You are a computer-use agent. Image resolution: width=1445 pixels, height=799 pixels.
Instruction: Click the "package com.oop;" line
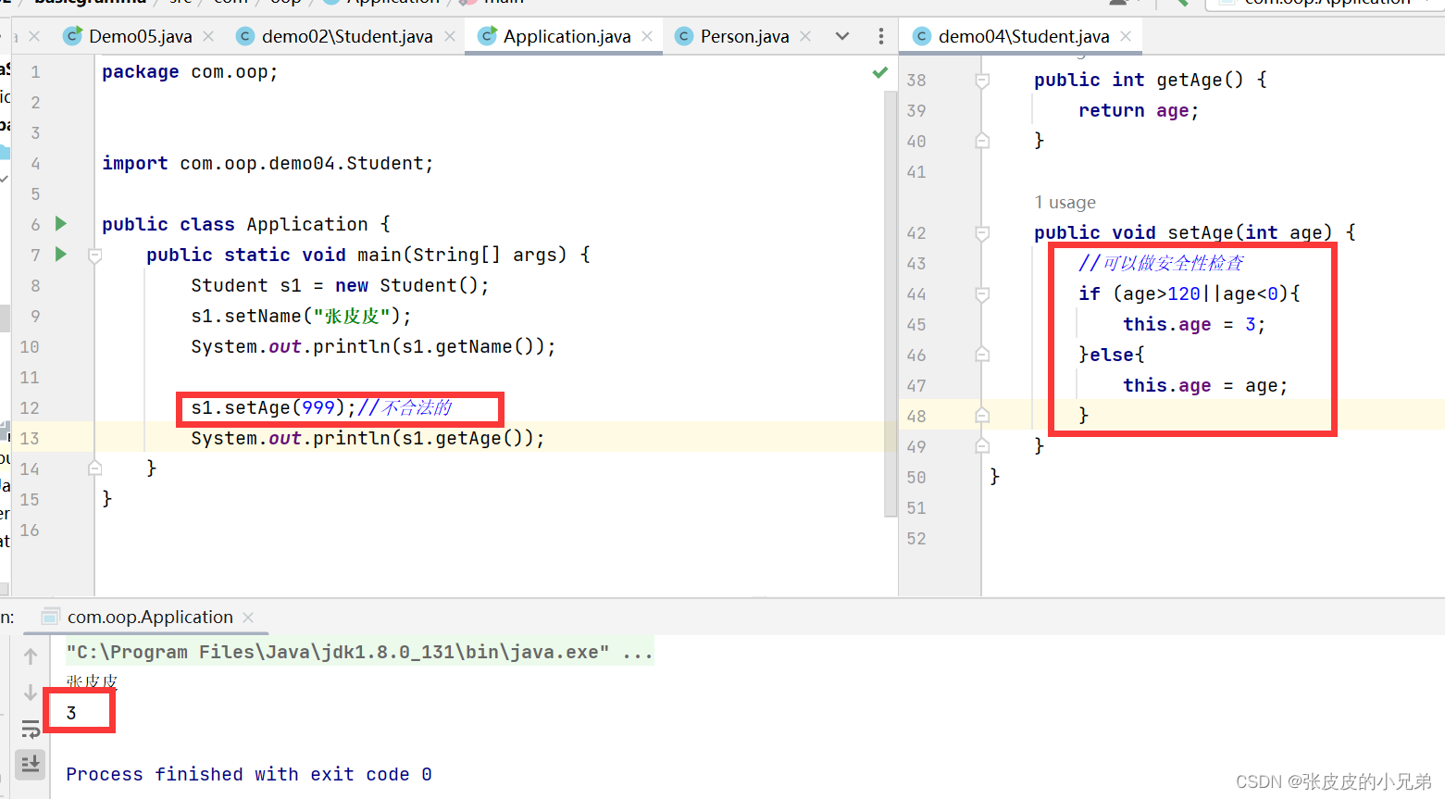tap(190, 72)
